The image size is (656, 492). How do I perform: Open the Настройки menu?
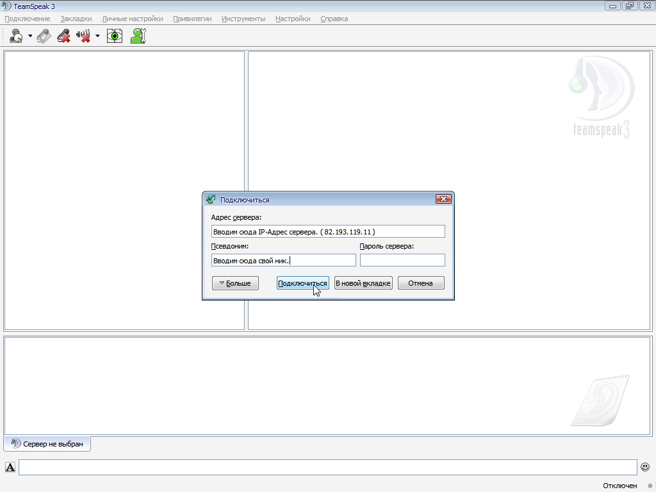click(x=293, y=19)
